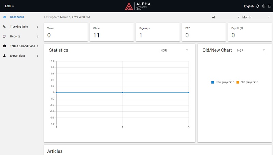Expand Terms & Conditions chevron

pyautogui.click(x=38, y=46)
